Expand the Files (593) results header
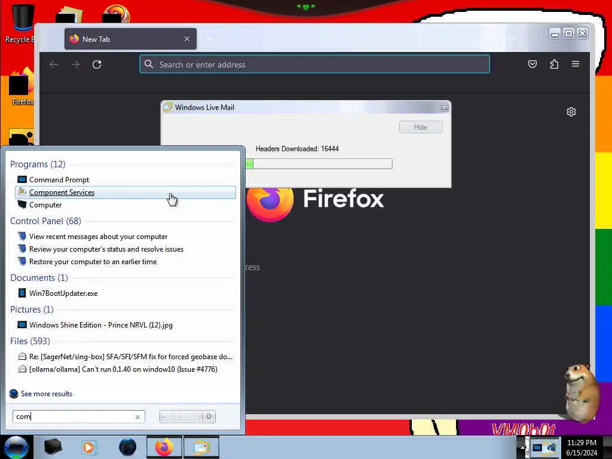This screenshot has height=459, width=612. coord(30,341)
